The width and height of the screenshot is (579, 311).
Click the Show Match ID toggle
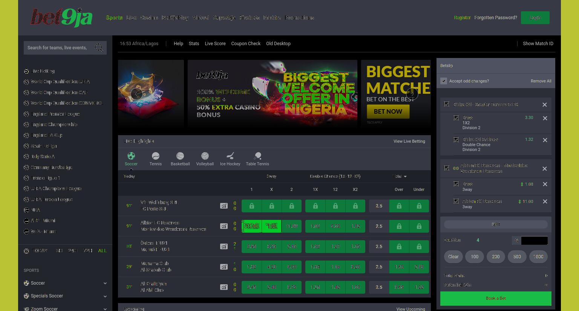click(x=538, y=44)
